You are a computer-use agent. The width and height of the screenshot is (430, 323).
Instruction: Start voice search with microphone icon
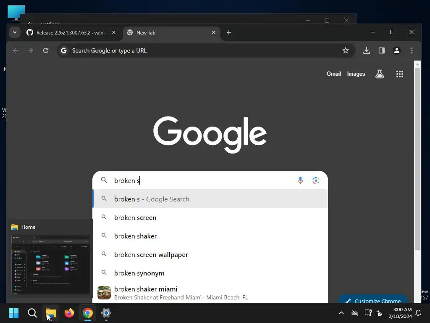coord(300,180)
